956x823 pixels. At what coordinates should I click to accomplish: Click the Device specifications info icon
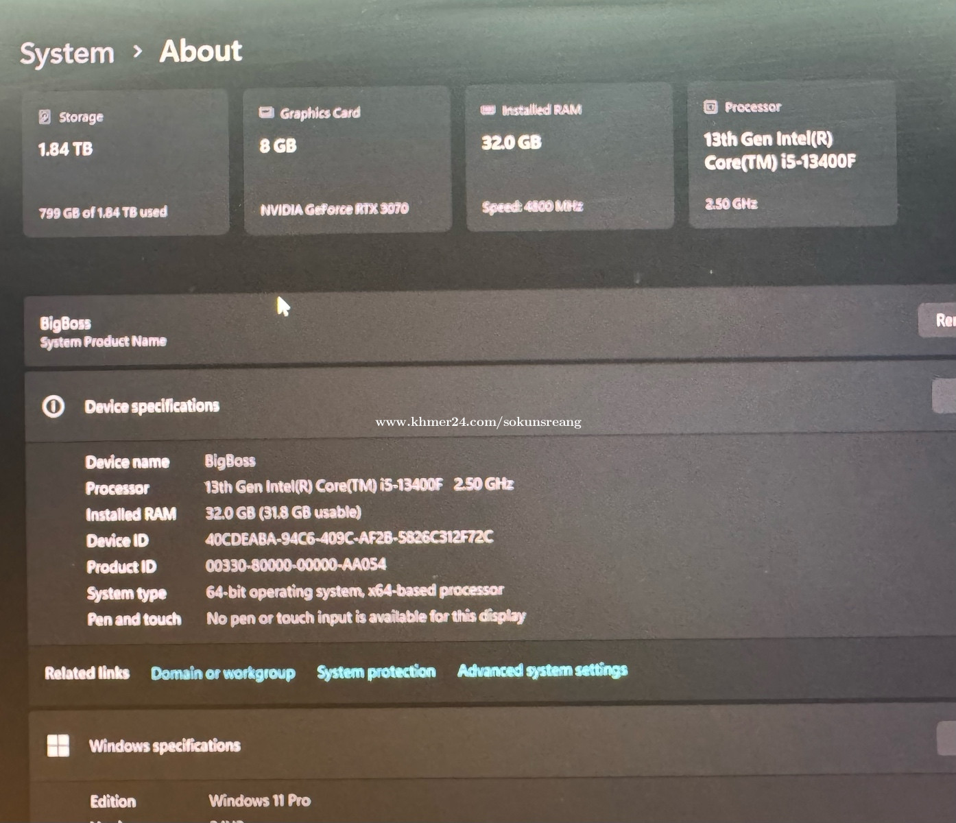click(53, 406)
